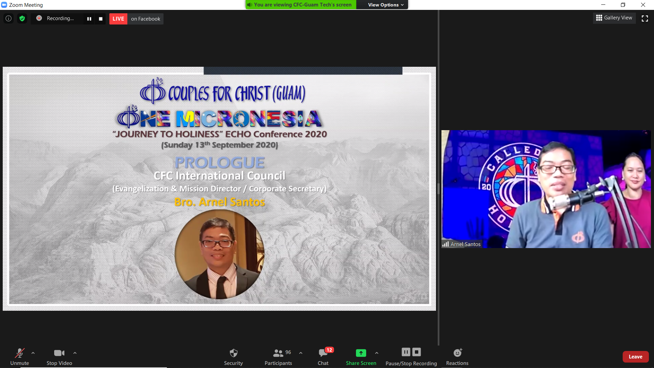The image size is (654, 368).
Task: Click the Share Screen button
Action: coord(361,356)
